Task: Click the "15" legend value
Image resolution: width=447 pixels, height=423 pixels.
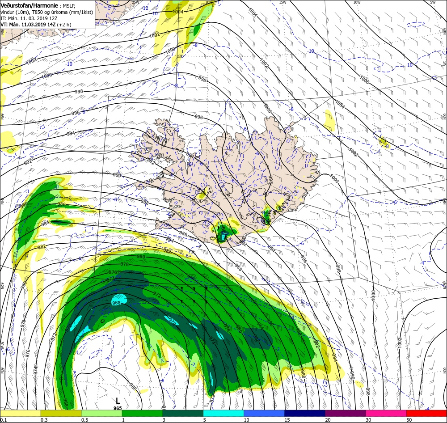Action: click(x=287, y=420)
